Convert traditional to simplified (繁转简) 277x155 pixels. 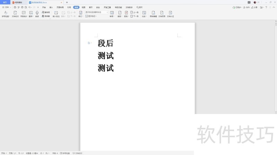pyautogui.click(x=46, y=12)
